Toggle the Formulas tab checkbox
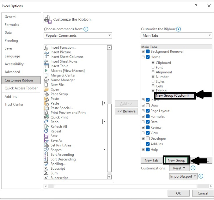 [148, 116]
